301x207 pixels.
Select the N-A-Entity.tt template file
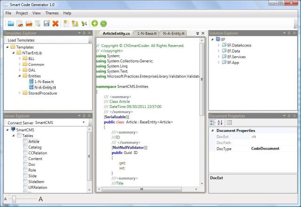click(x=45, y=87)
